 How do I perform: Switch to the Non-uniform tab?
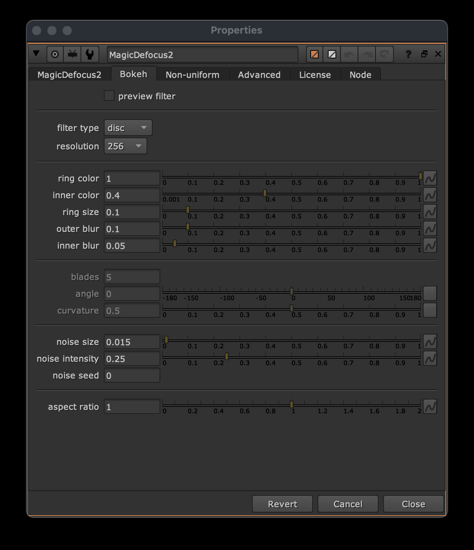pos(192,74)
